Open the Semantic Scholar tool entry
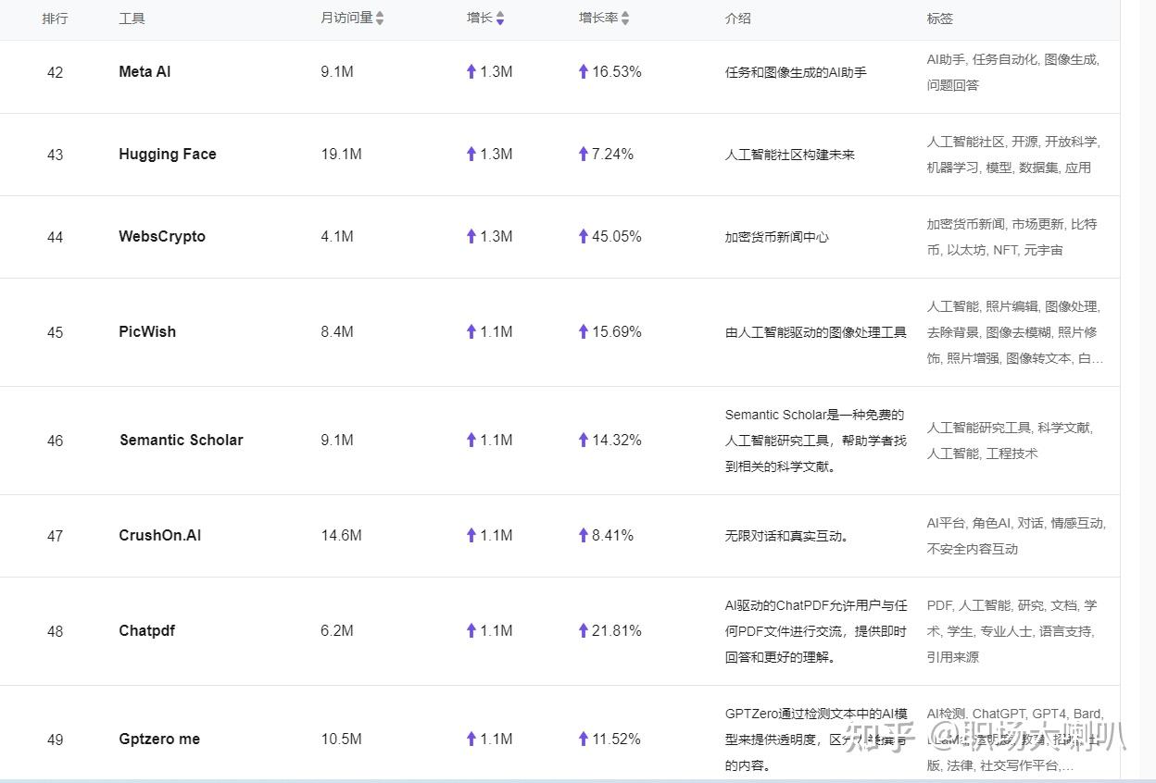 click(x=181, y=441)
